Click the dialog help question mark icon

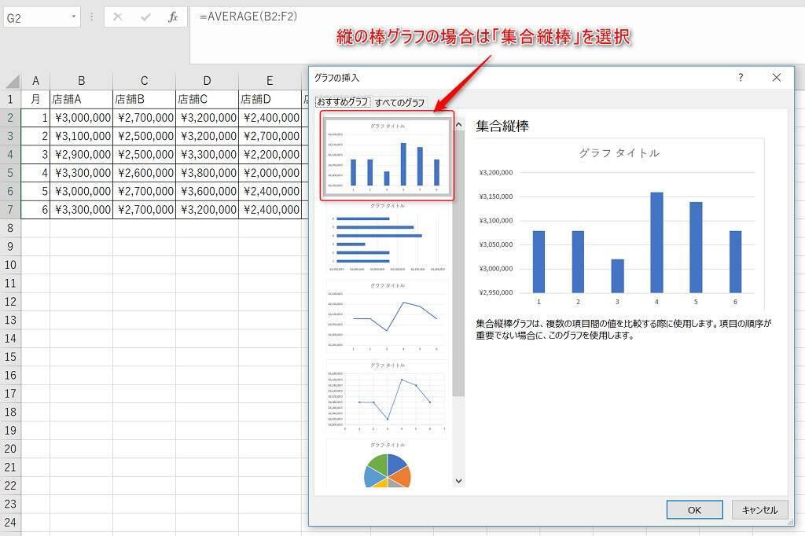tap(741, 77)
